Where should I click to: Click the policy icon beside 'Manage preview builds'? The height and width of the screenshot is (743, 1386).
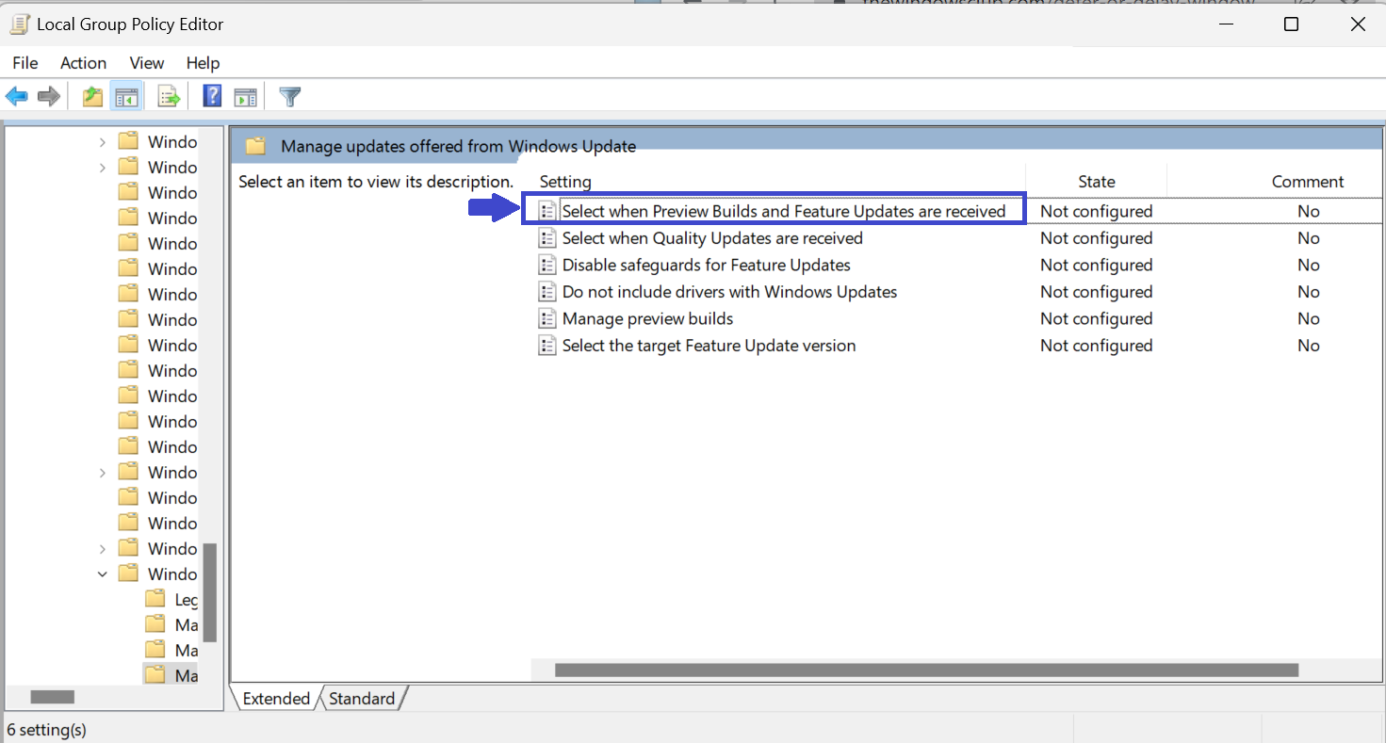coord(546,319)
